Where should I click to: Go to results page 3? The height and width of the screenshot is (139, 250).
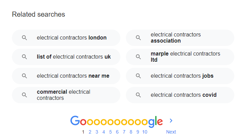(97, 132)
